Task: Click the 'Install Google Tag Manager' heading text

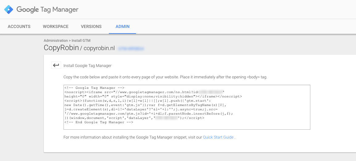Action: click(x=87, y=65)
